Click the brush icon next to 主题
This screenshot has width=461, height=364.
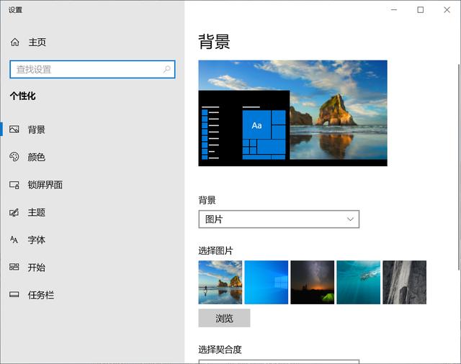[14, 212]
